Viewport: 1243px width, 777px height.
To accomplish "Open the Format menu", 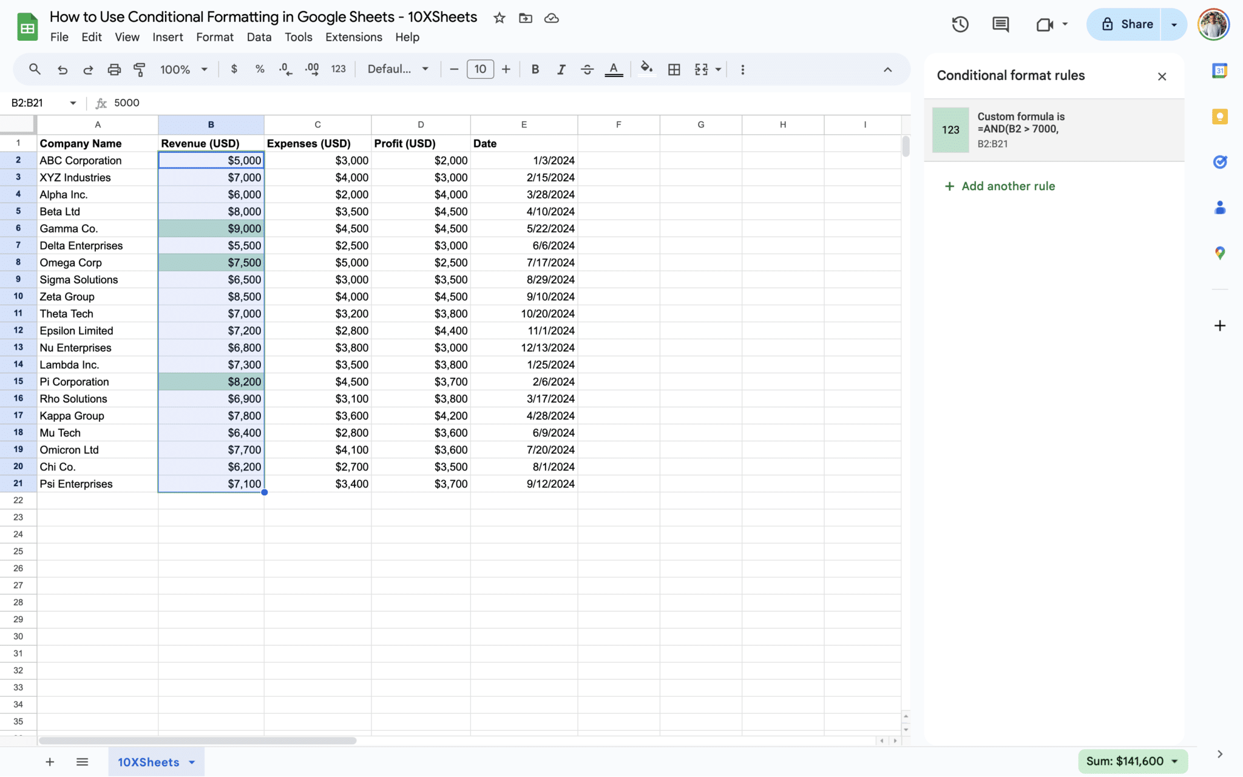I will 215,37.
